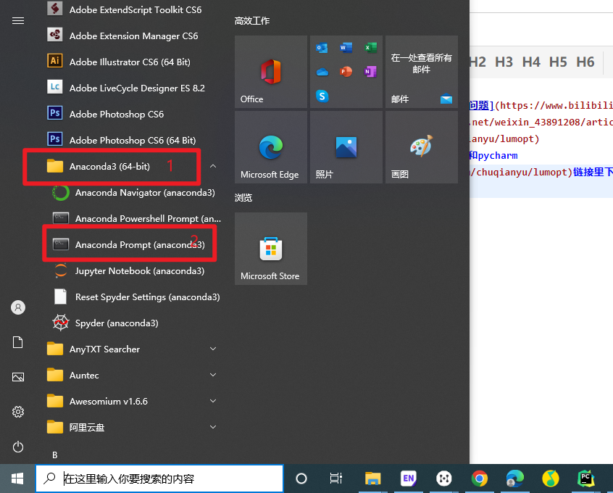Open the 画图 tile
Viewport: 613px width, 493px height.
(x=421, y=146)
